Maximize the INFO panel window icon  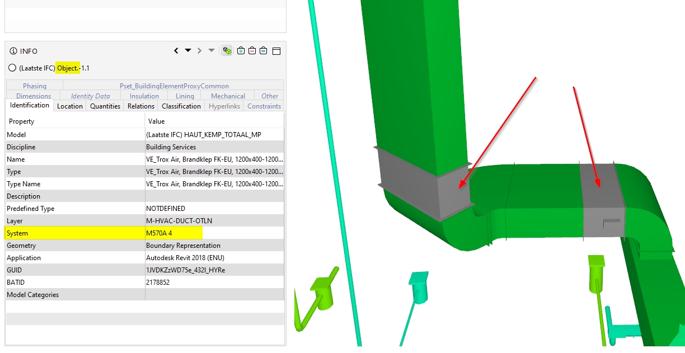[x=276, y=51]
